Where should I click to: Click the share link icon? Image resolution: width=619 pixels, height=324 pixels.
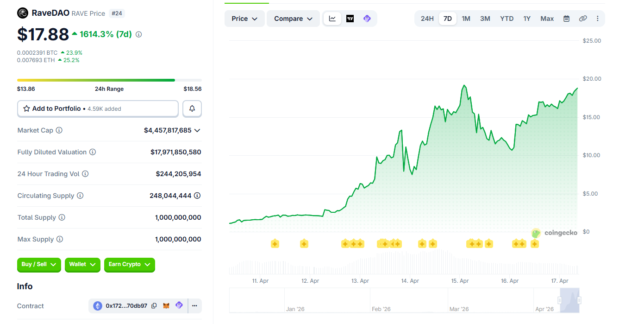click(x=583, y=19)
